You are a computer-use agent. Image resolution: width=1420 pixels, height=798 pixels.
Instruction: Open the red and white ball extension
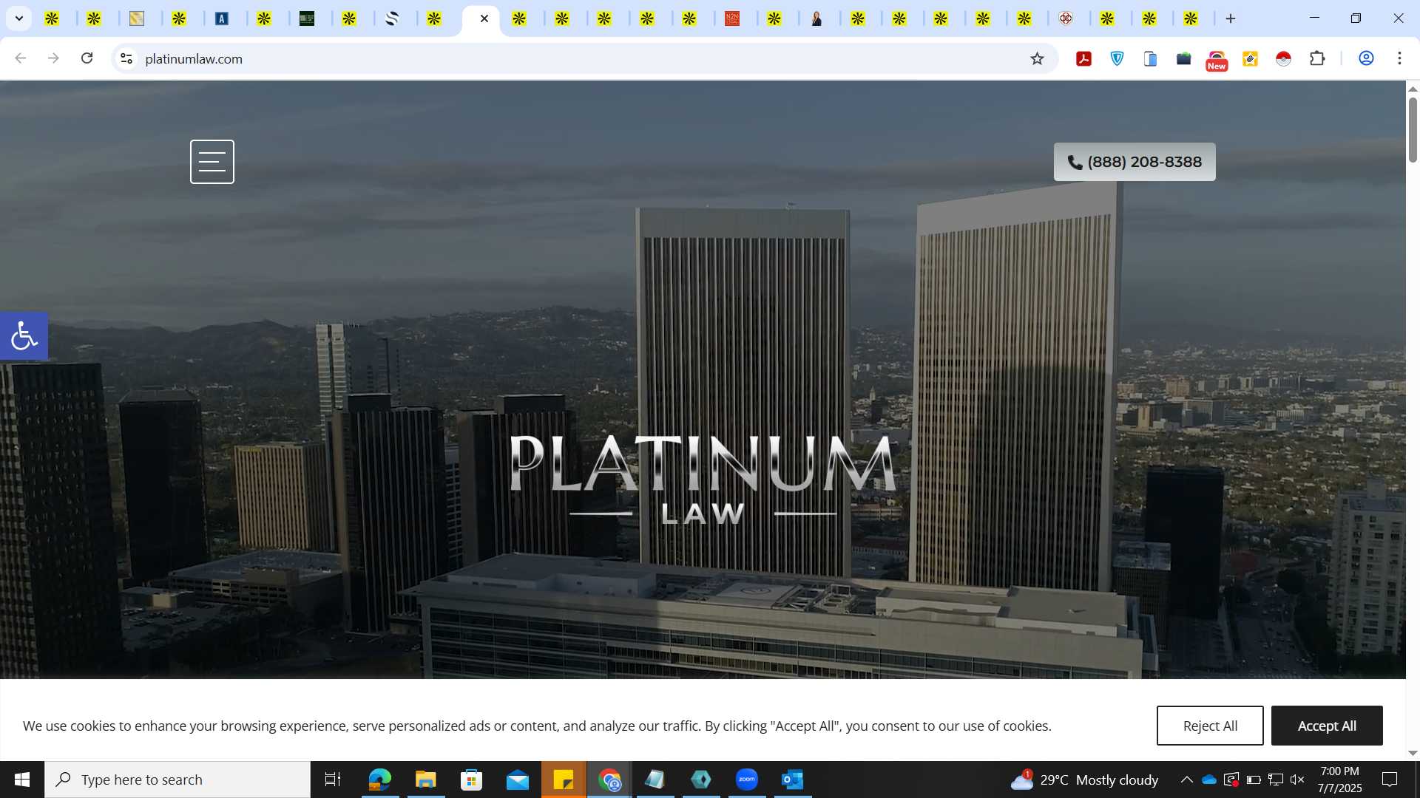coord(1283,58)
